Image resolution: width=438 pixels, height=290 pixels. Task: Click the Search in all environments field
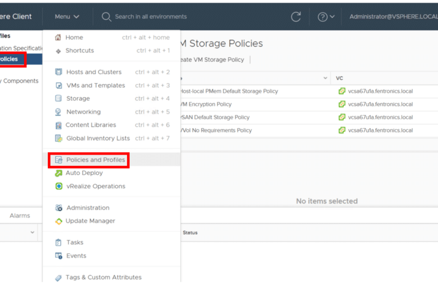coord(151,17)
